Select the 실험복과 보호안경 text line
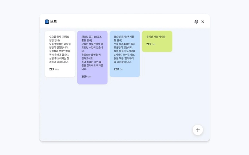249x155 pixels. click(x=60, y=51)
